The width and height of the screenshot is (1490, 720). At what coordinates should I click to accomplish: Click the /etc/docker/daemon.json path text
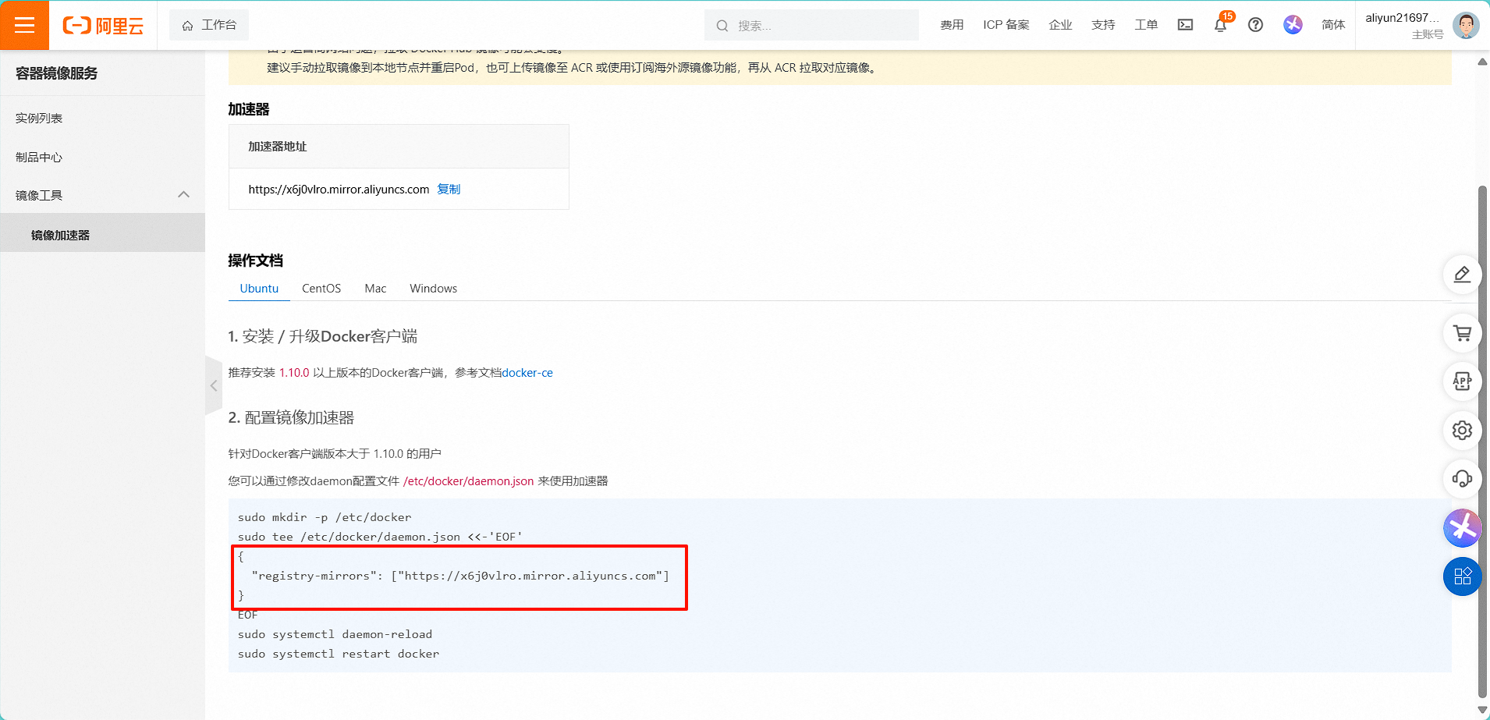point(468,481)
